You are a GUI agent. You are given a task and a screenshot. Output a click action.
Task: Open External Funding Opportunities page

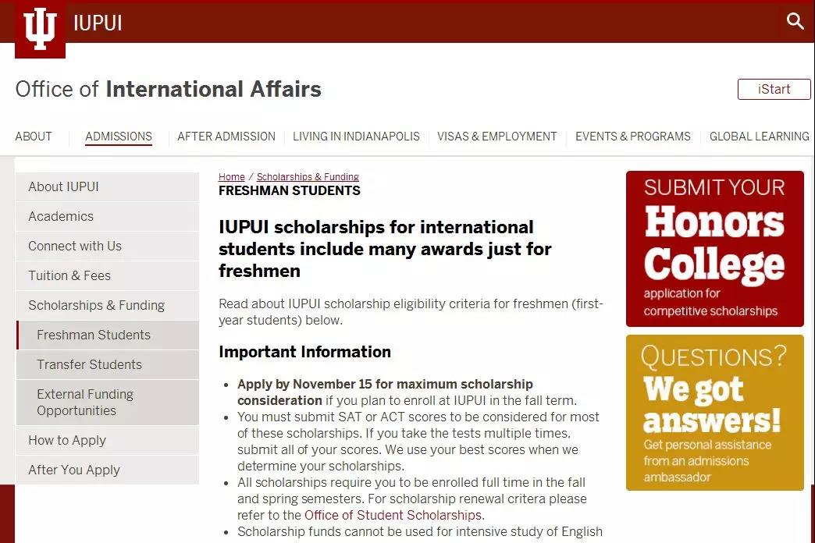click(x=85, y=403)
